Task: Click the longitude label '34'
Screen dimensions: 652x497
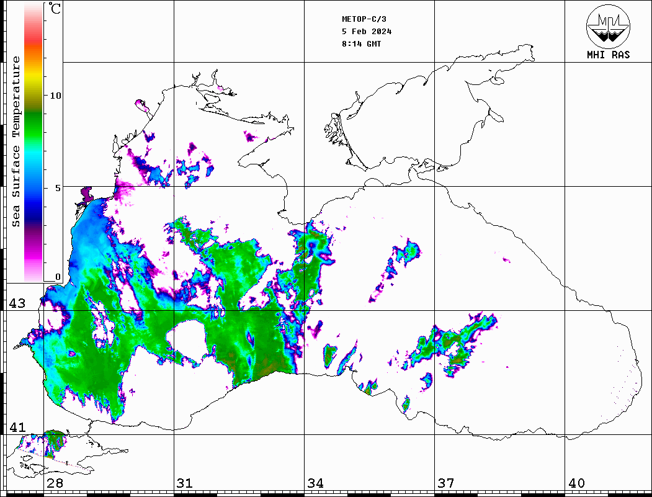Action: 316,483
